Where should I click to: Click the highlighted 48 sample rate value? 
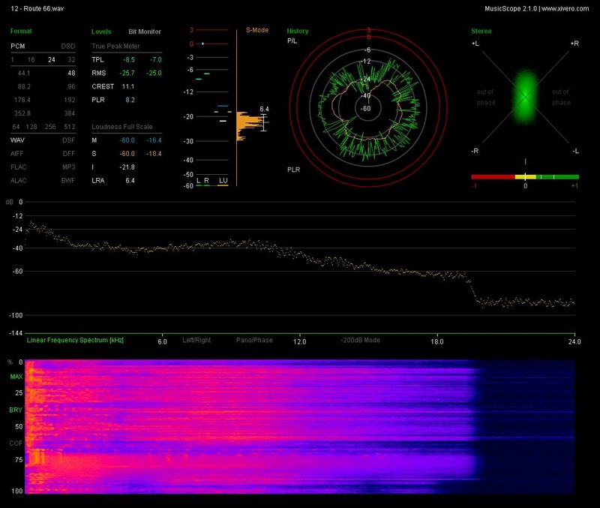(71, 73)
